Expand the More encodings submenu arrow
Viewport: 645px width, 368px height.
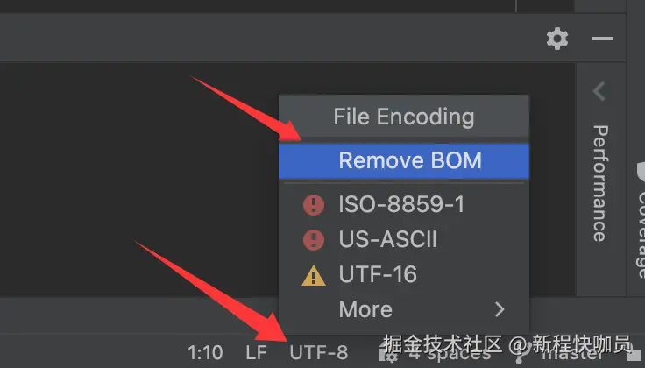(500, 309)
